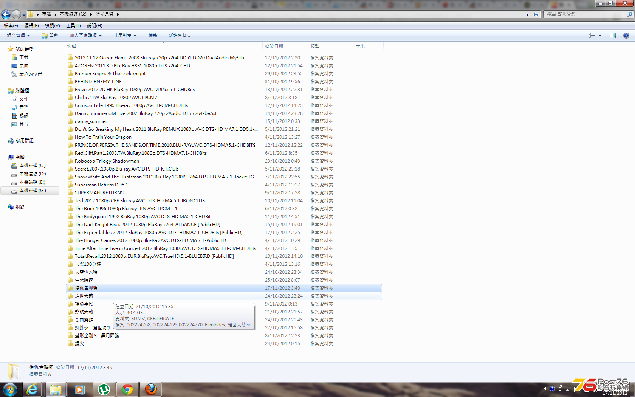Viewport: 635px width, 397px height.
Task: Click the search magnifier icon
Action: point(630,14)
